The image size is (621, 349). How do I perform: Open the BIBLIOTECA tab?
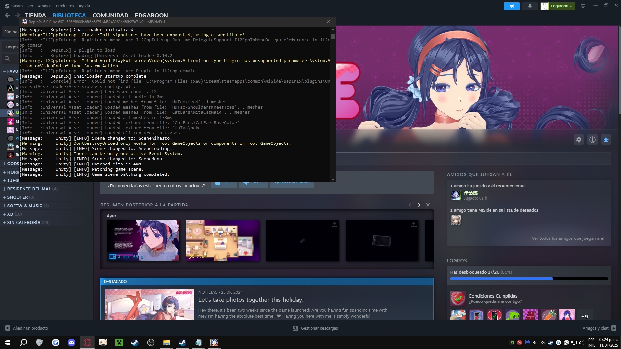[69, 15]
